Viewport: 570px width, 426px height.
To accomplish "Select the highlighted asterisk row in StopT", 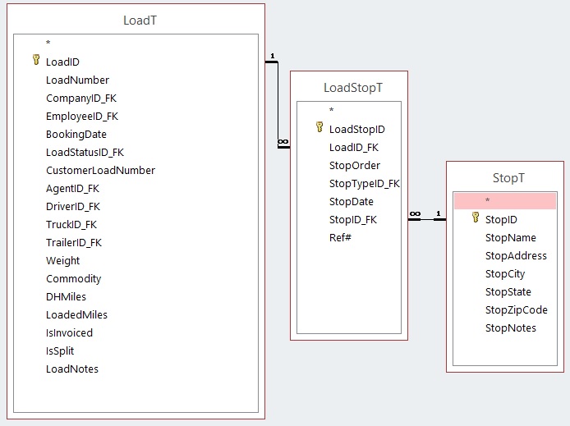I will click(505, 201).
